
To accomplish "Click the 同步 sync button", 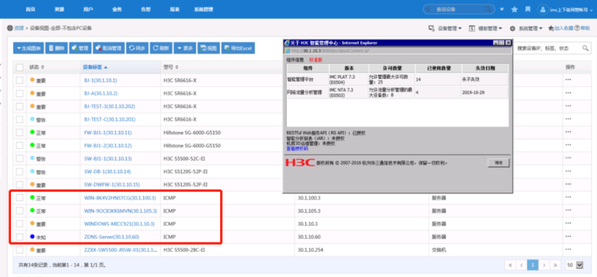I will point(137,49).
